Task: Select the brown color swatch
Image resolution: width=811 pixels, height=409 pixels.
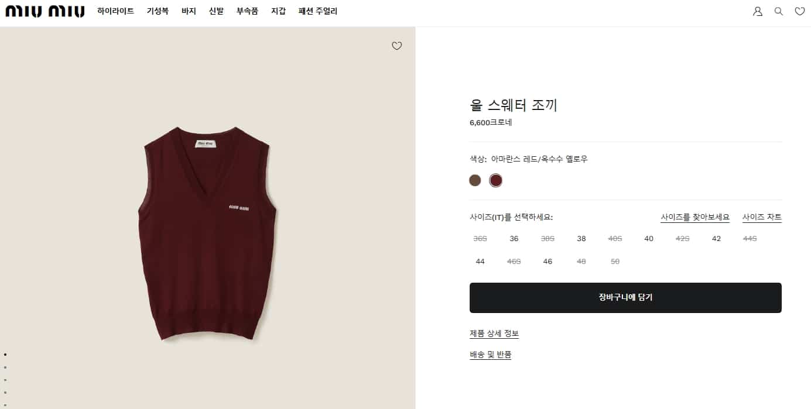Action: (x=475, y=180)
